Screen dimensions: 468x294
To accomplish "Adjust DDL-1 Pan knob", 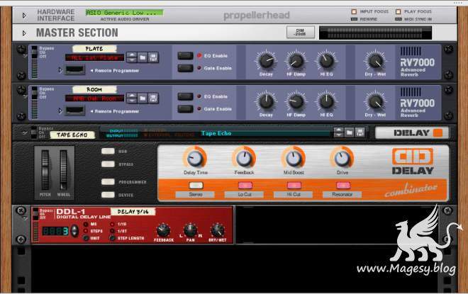I will coord(190,230).
